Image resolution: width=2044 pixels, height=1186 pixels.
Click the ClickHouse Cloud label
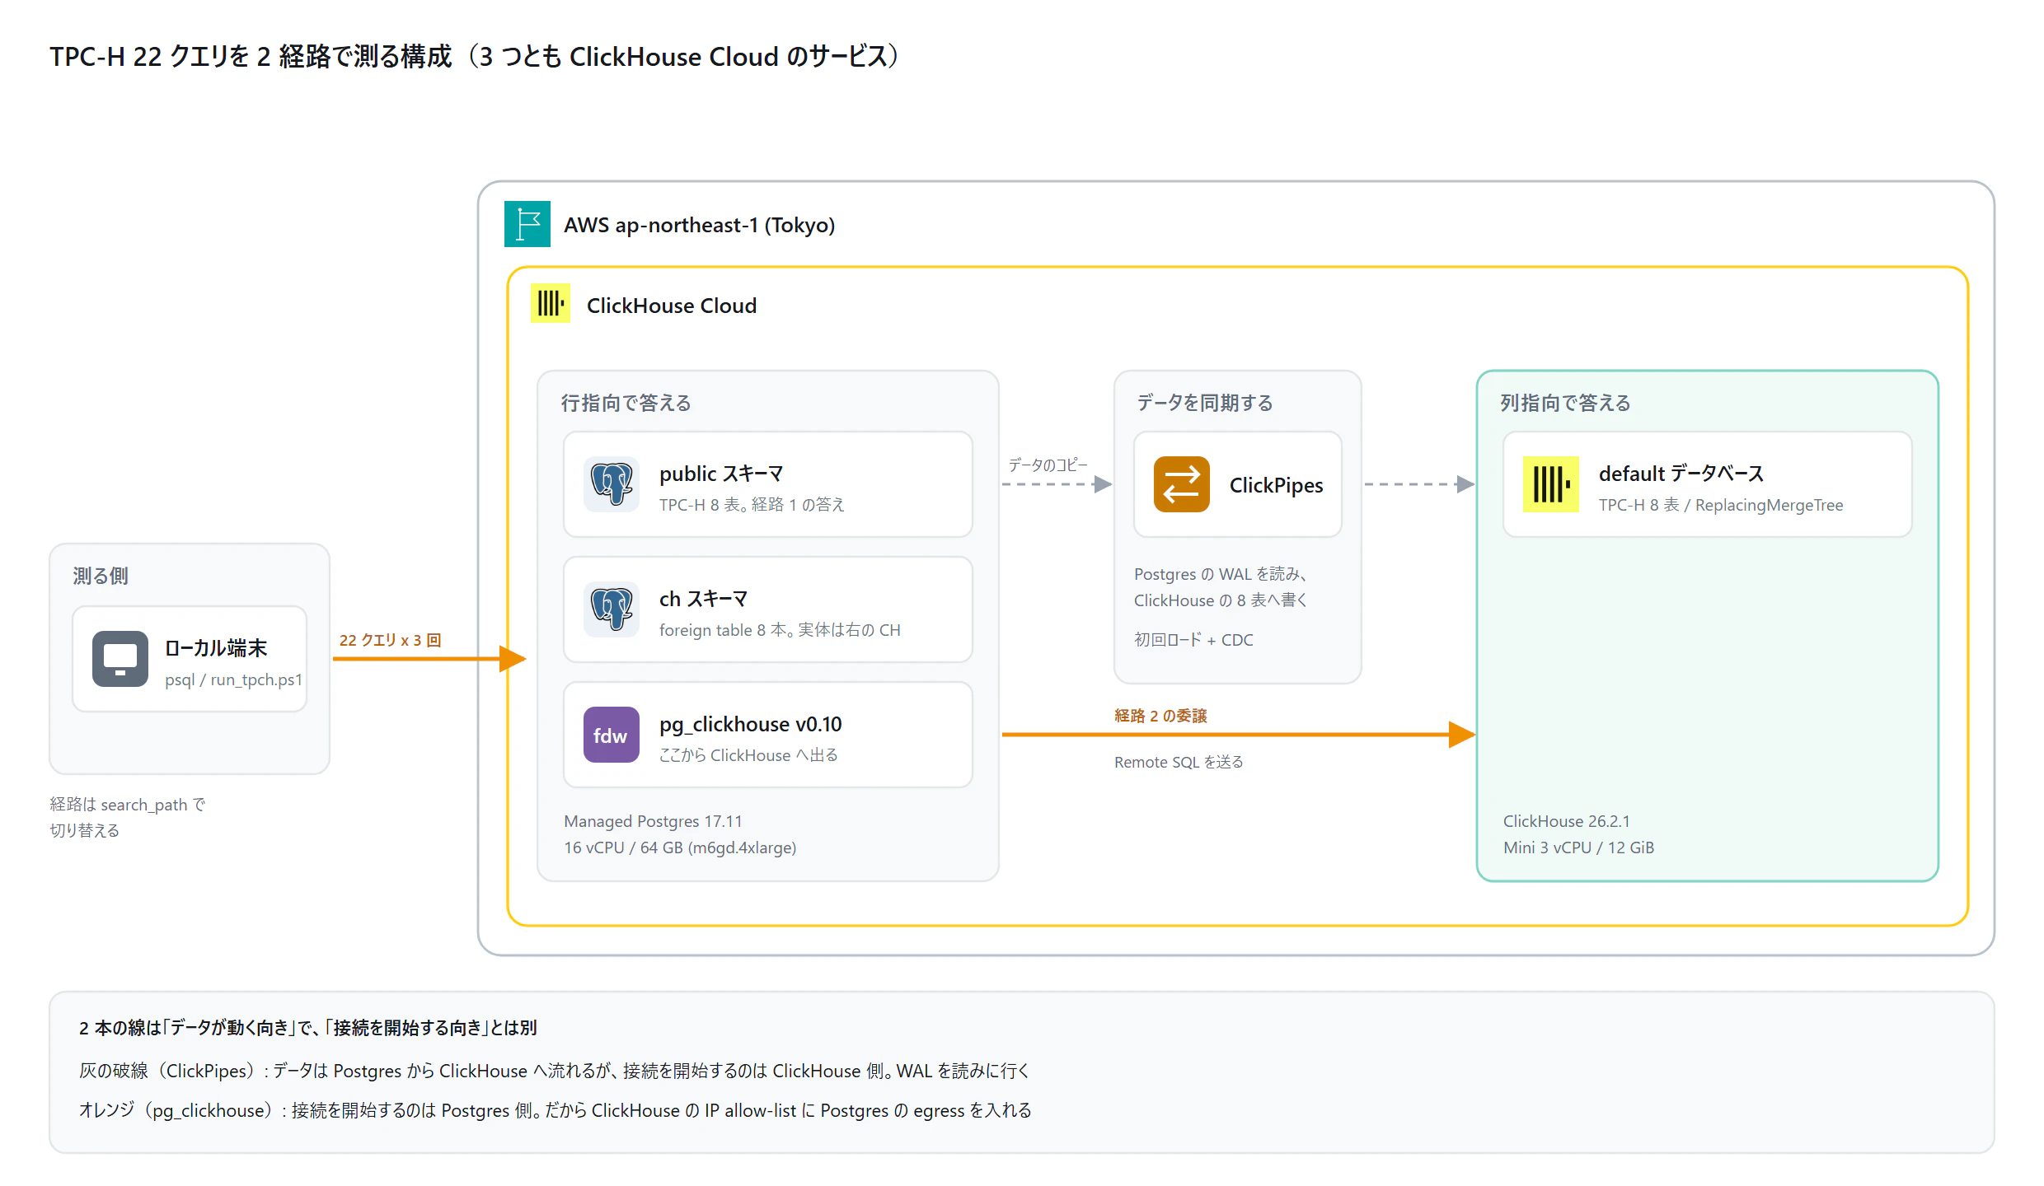672,306
